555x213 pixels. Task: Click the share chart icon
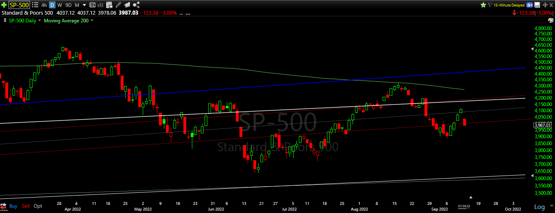pos(136,5)
